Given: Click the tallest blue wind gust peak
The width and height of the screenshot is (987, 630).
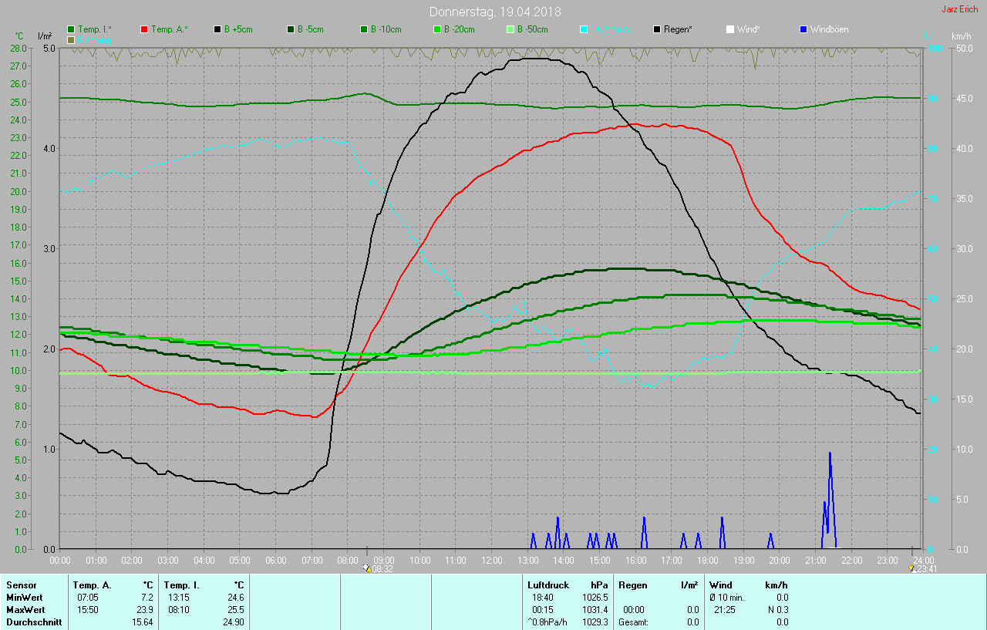Looking at the screenshot, I should [830, 454].
